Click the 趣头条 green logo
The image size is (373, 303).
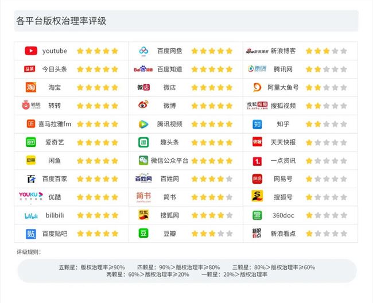click(x=143, y=142)
